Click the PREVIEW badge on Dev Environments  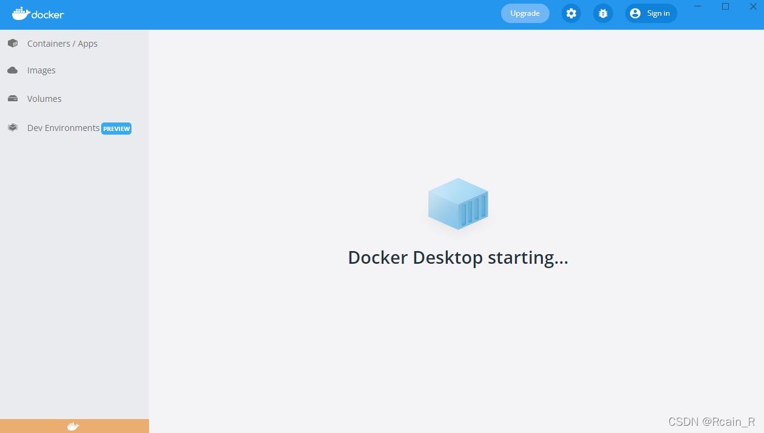point(116,128)
